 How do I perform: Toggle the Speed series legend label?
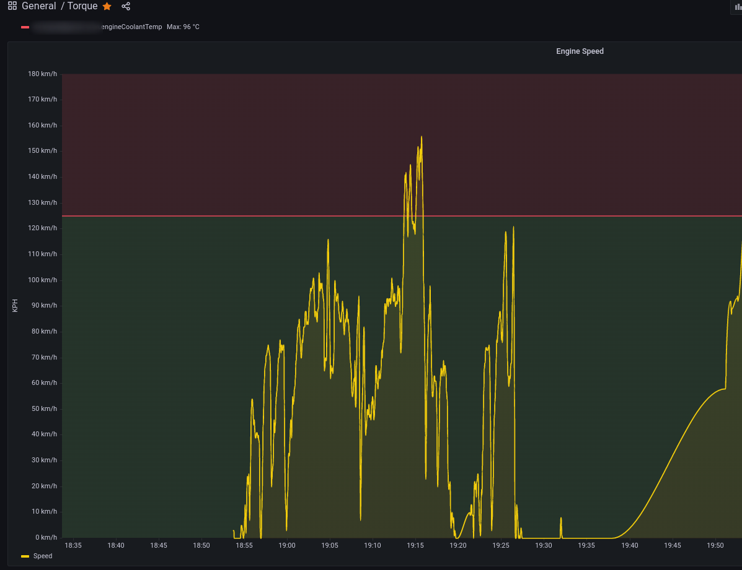[43, 556]
